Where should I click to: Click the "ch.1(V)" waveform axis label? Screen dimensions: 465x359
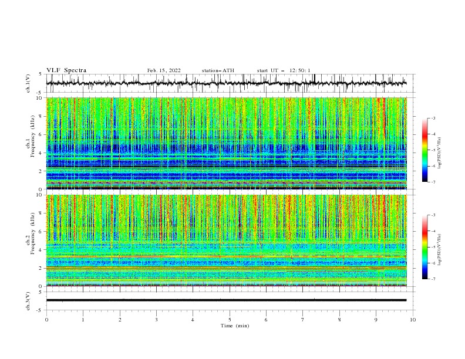pyautogui.click(x=28, y=83)
